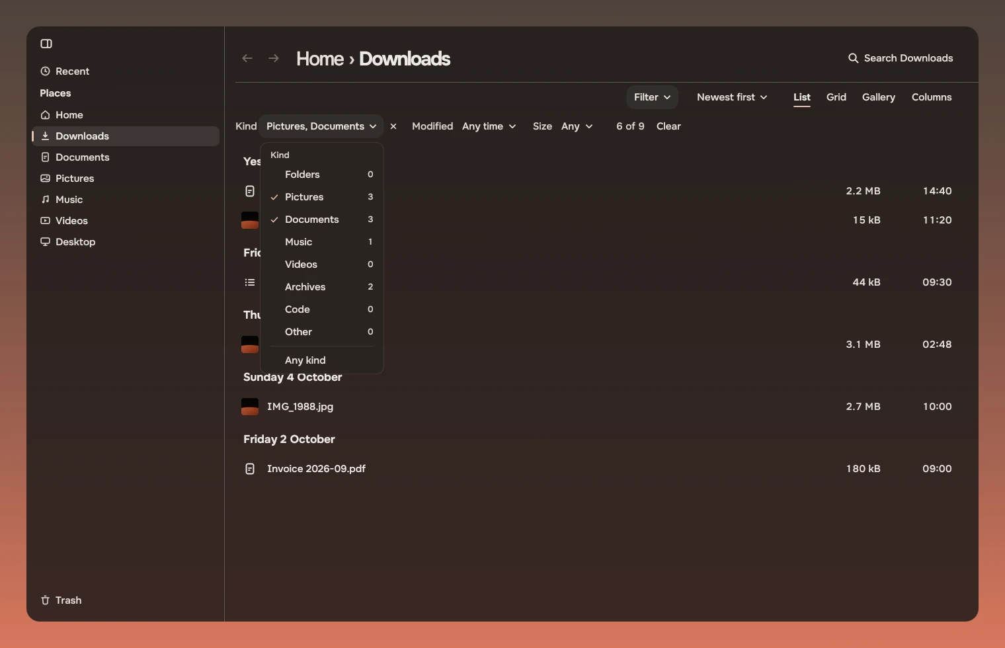Image resolution: width=1005 pixels, height=648 pixels.
Task: Check Archives in the Kind menu
Action: 322,287
